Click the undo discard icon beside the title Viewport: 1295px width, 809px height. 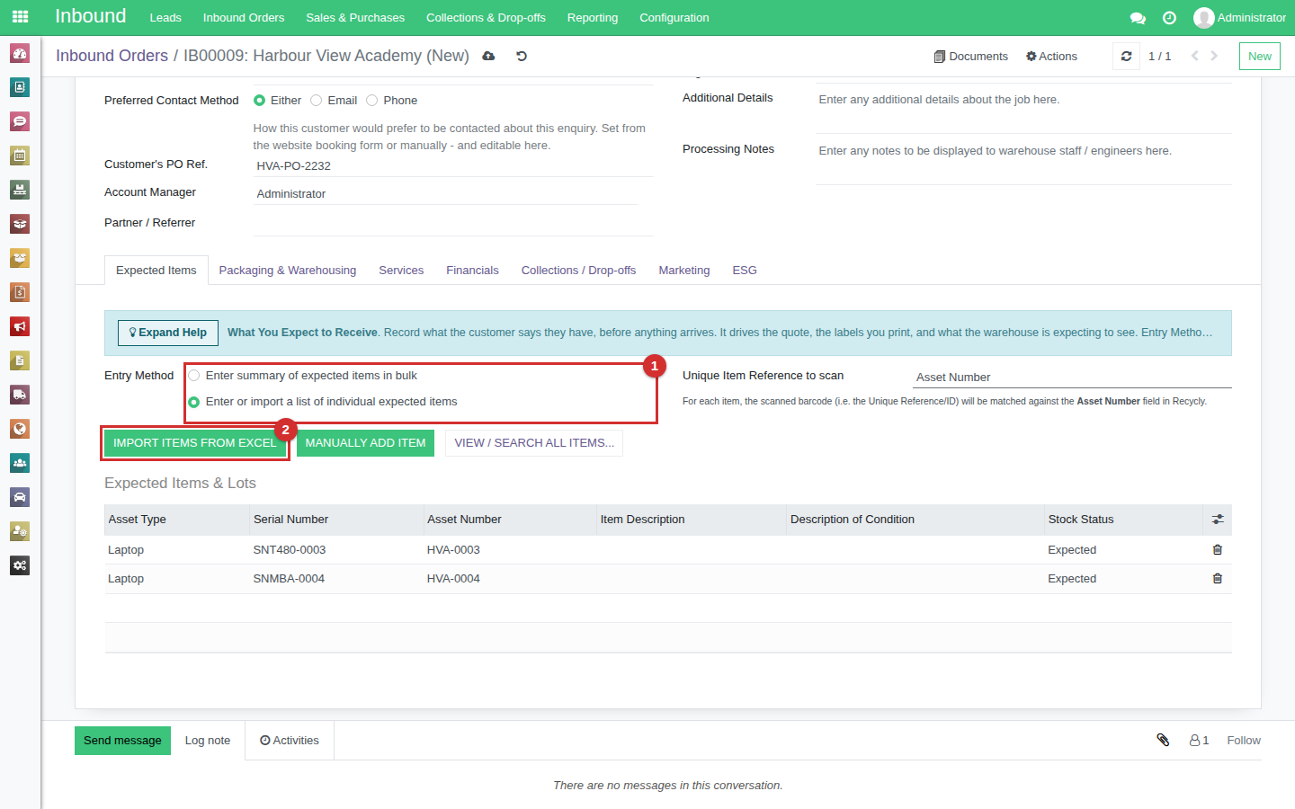[522, 56]
